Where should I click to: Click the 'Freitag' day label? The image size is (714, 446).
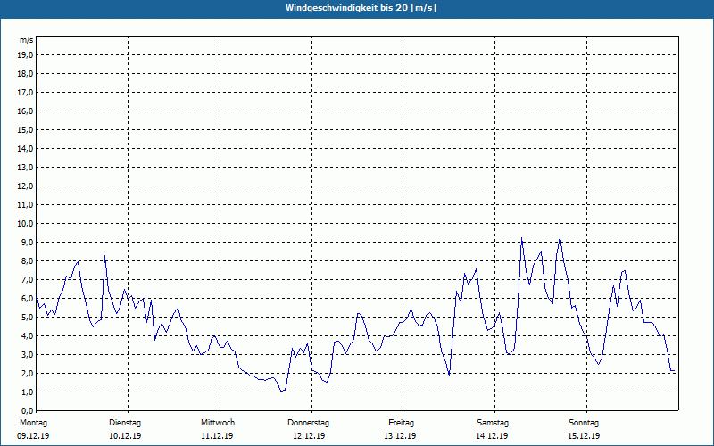pos(401,423)
